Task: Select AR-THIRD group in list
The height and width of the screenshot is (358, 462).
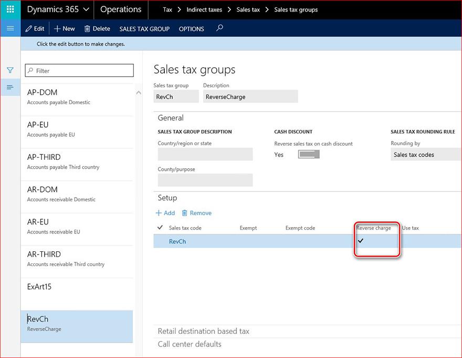Action: pyautogui.click(x=77, y=262)
